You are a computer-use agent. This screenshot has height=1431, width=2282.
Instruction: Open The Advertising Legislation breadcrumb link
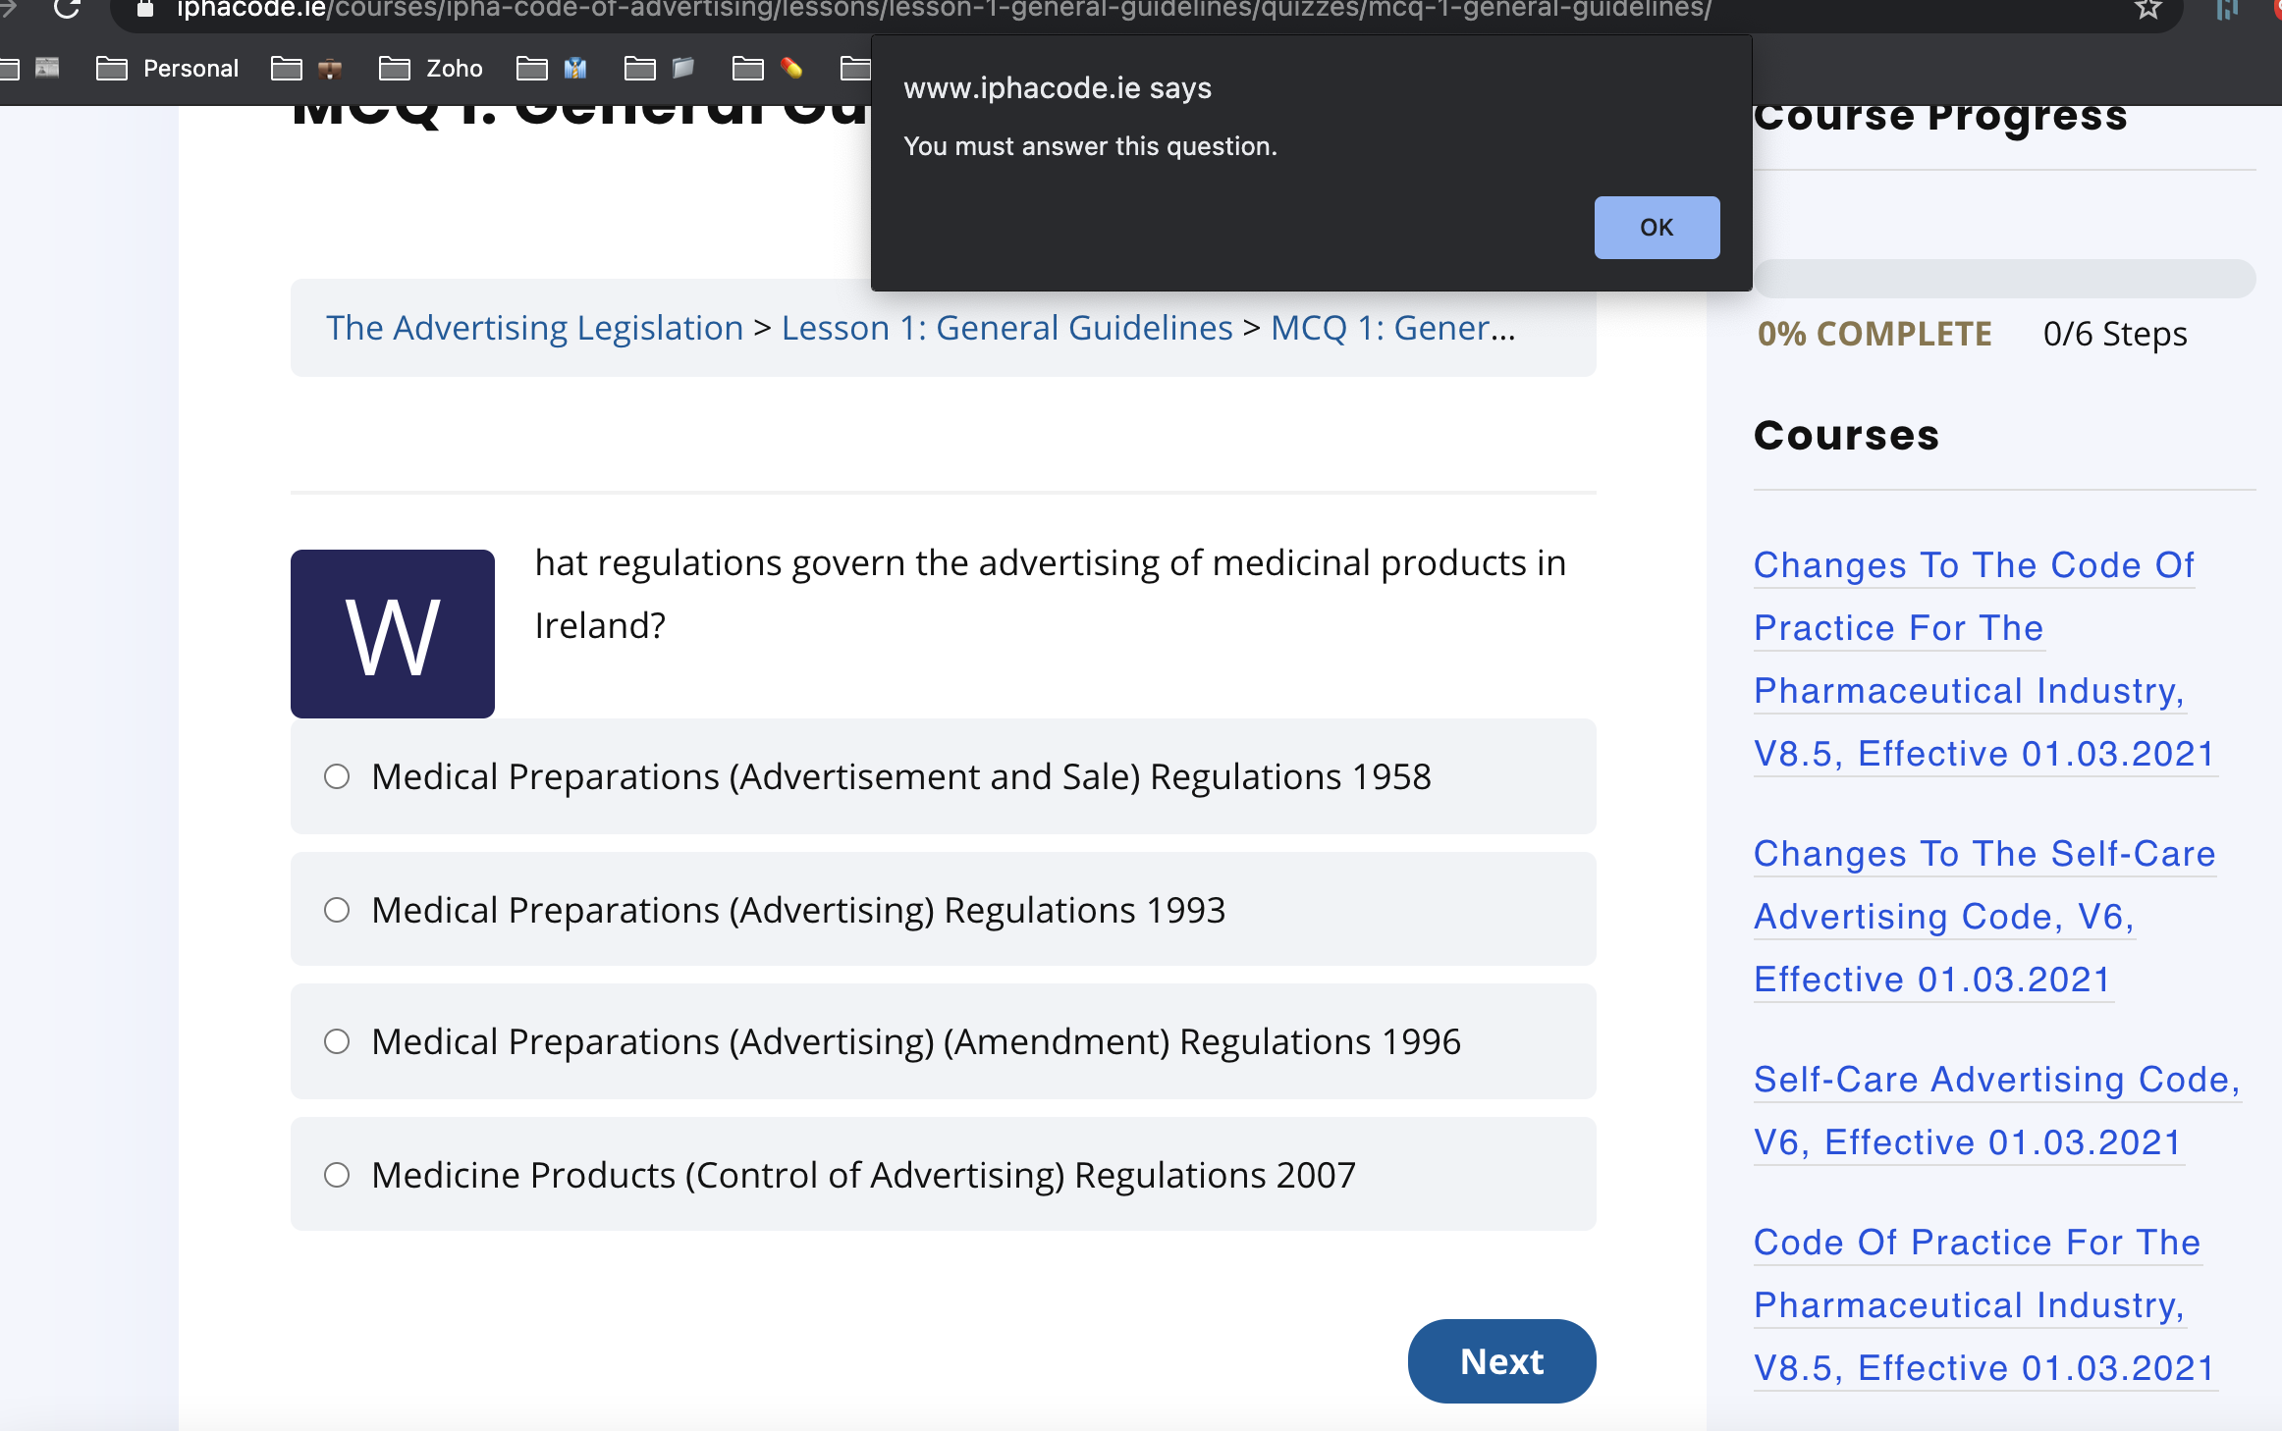pos(534,328)
